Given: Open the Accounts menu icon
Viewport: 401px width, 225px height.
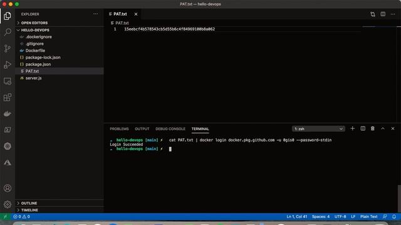Looking at the screenshot, I should [8, 188].
